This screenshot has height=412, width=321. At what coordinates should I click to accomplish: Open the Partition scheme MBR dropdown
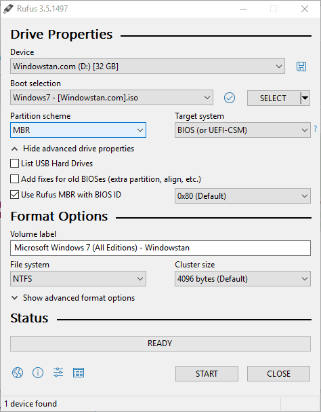pyautogui.click(x=78, y=130)
